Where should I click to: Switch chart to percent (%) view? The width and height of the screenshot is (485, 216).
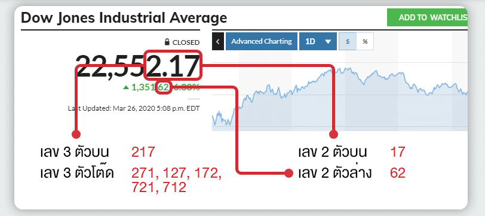point(365,41)
